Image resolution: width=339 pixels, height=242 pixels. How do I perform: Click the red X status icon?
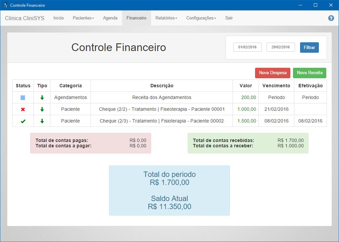click(23, 109)
